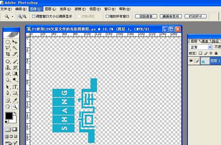Select the Elliptical Marquee tool
The width and height of the screenshot is (221, 145).
point(8,42)
